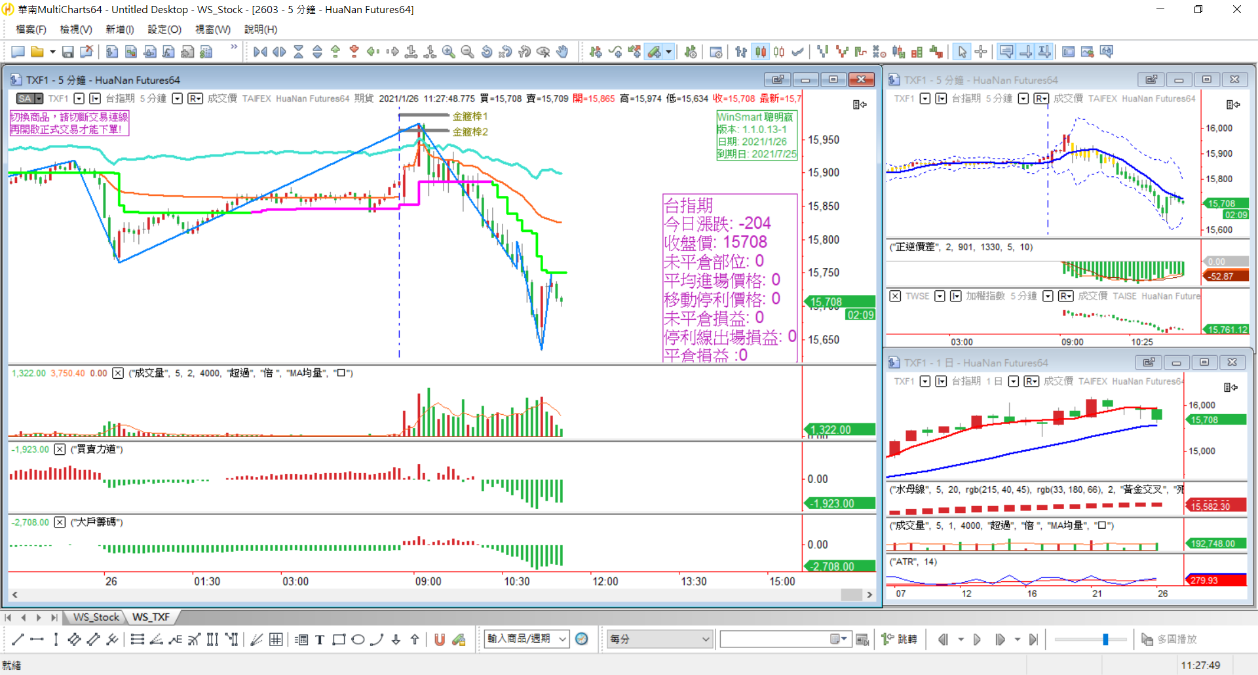Screen dimensions: 1258x675
Task: Open the 新增(I) menu
Action: click(x=120, y=29)
